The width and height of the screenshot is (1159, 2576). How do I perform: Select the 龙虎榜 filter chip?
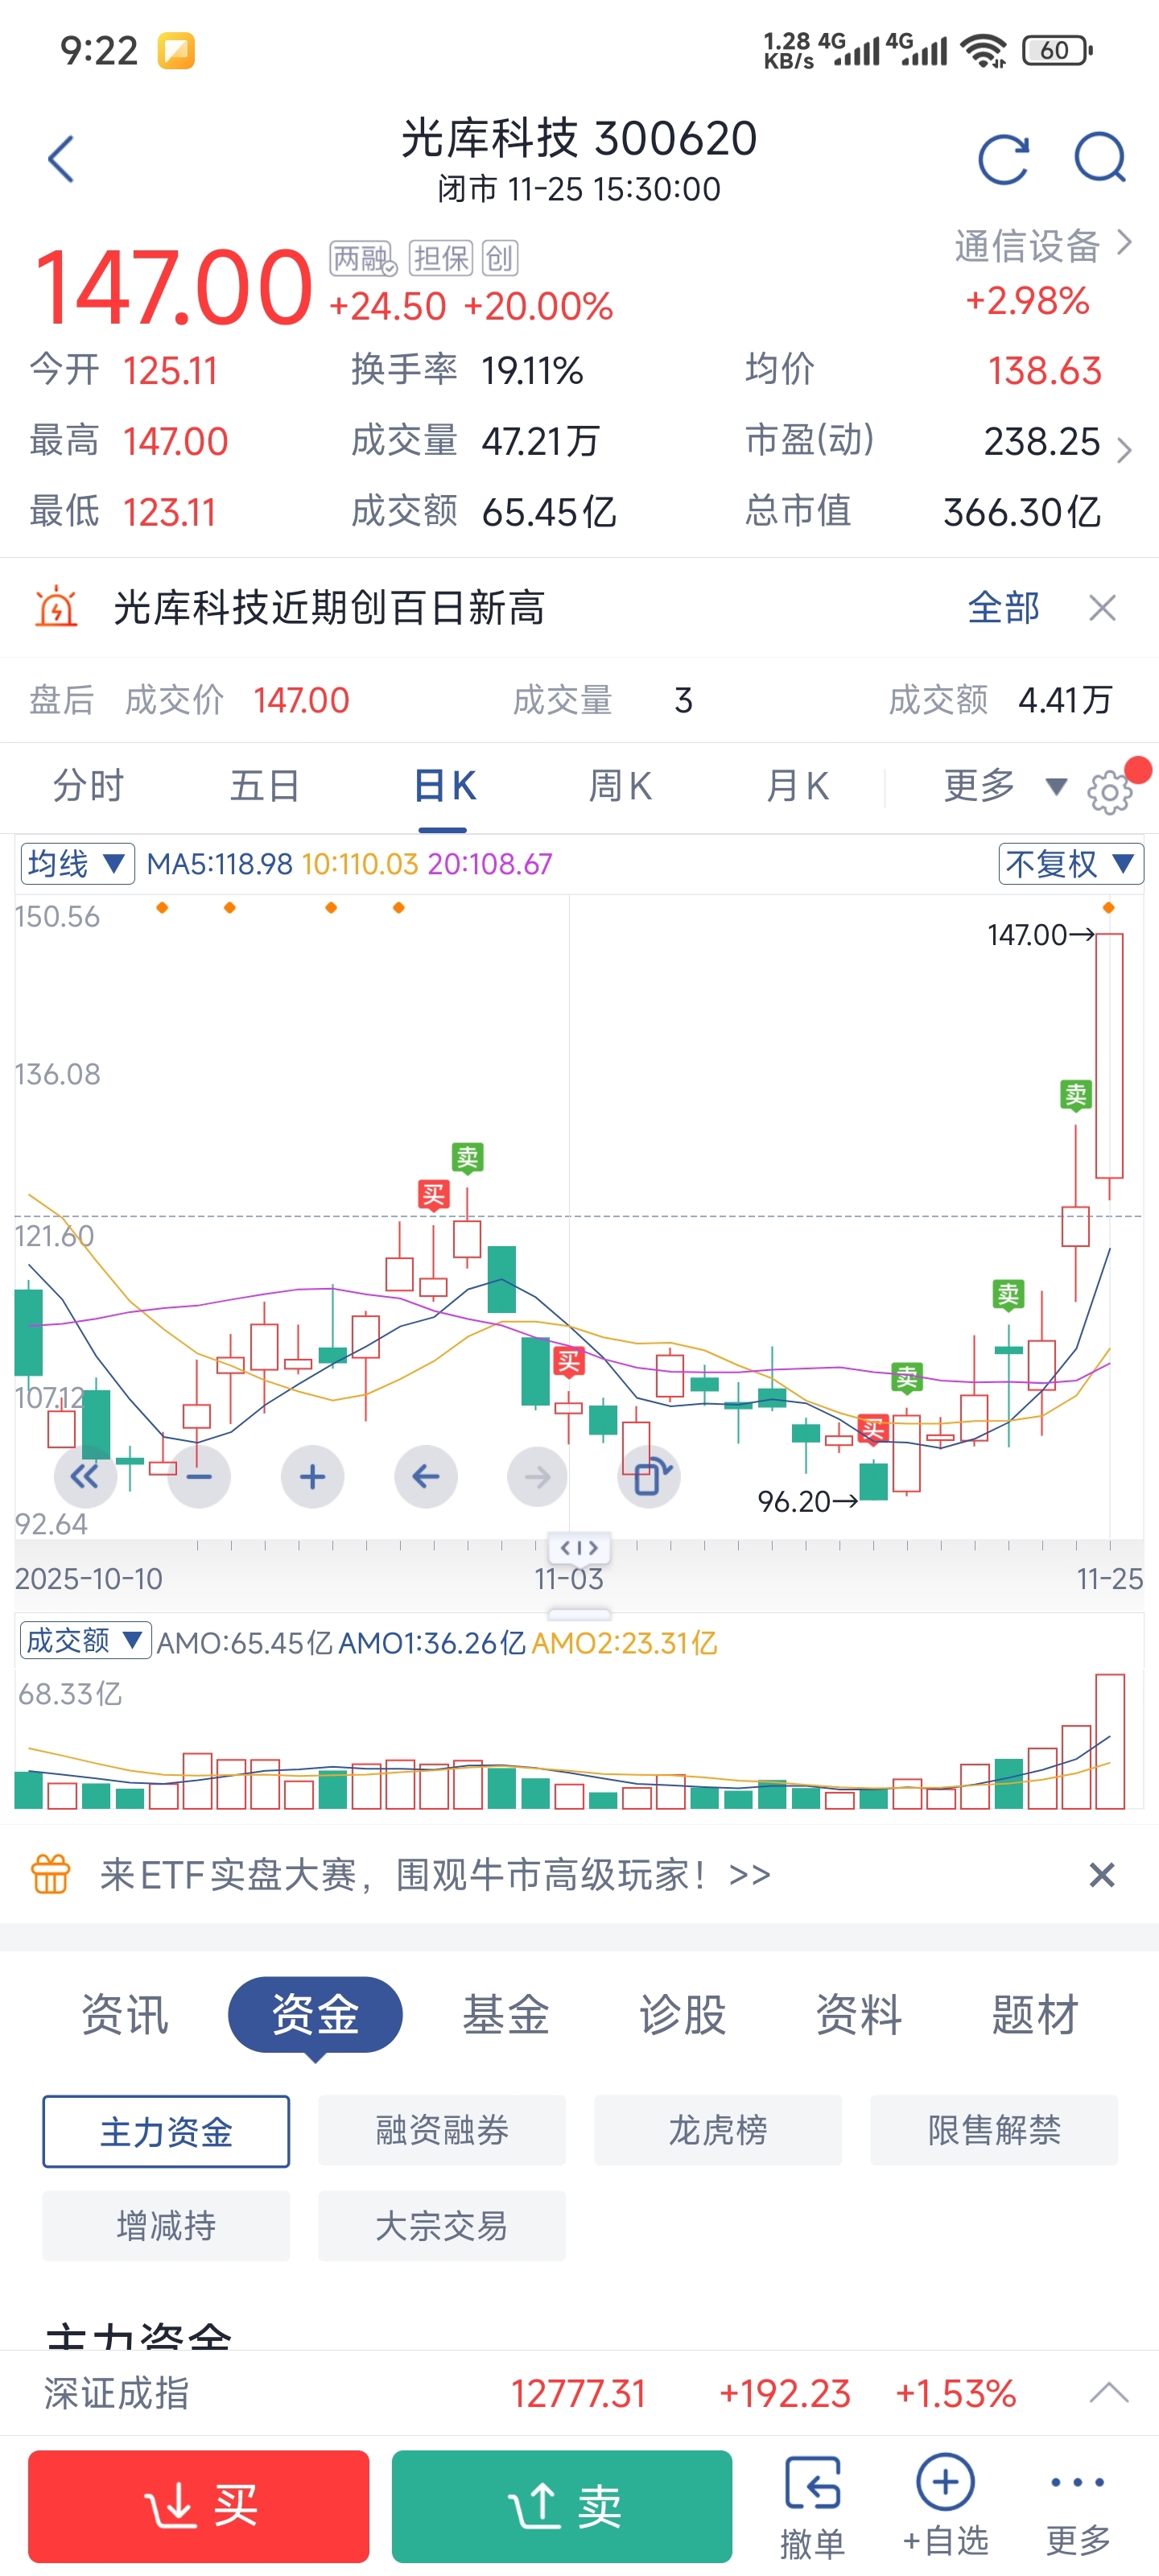pos(717,2131)
